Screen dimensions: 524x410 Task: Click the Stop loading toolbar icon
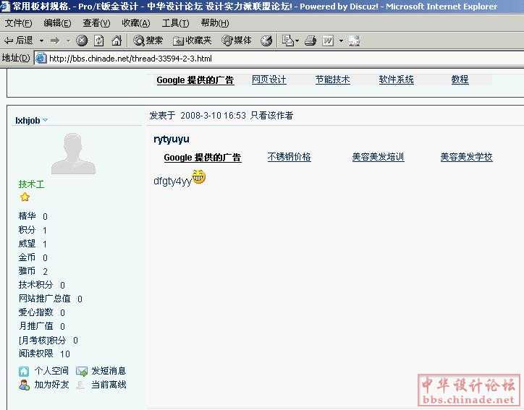[x=82, y=40]
